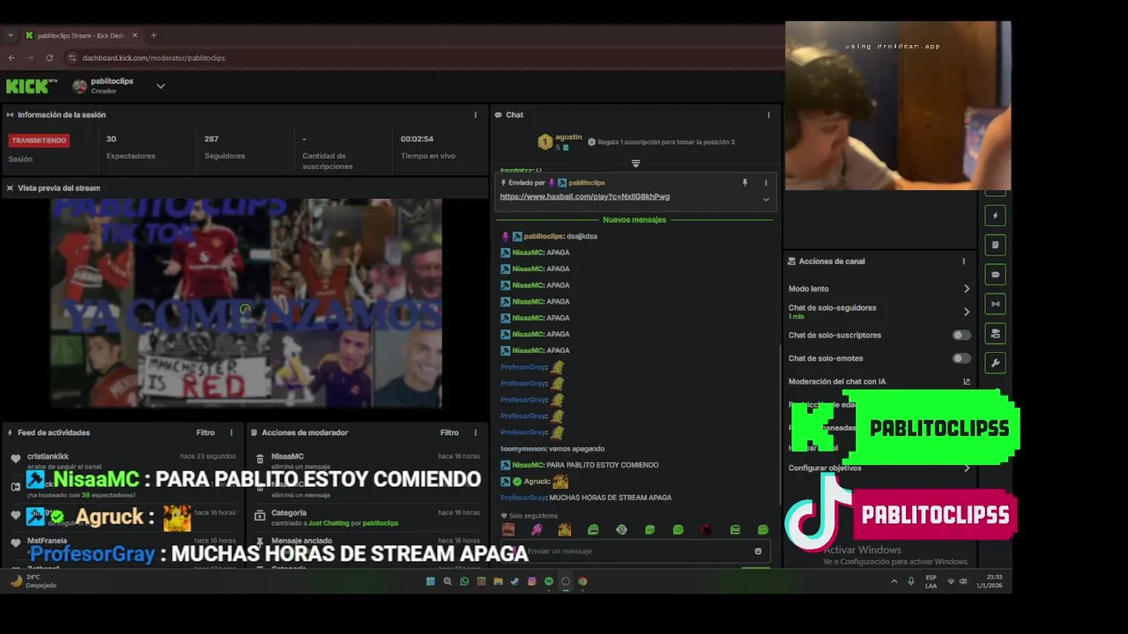The width and height of the screenshot is (1128, 634).
Task: Click the trash icon next to NisaaMC action
Action: [260, 460]
